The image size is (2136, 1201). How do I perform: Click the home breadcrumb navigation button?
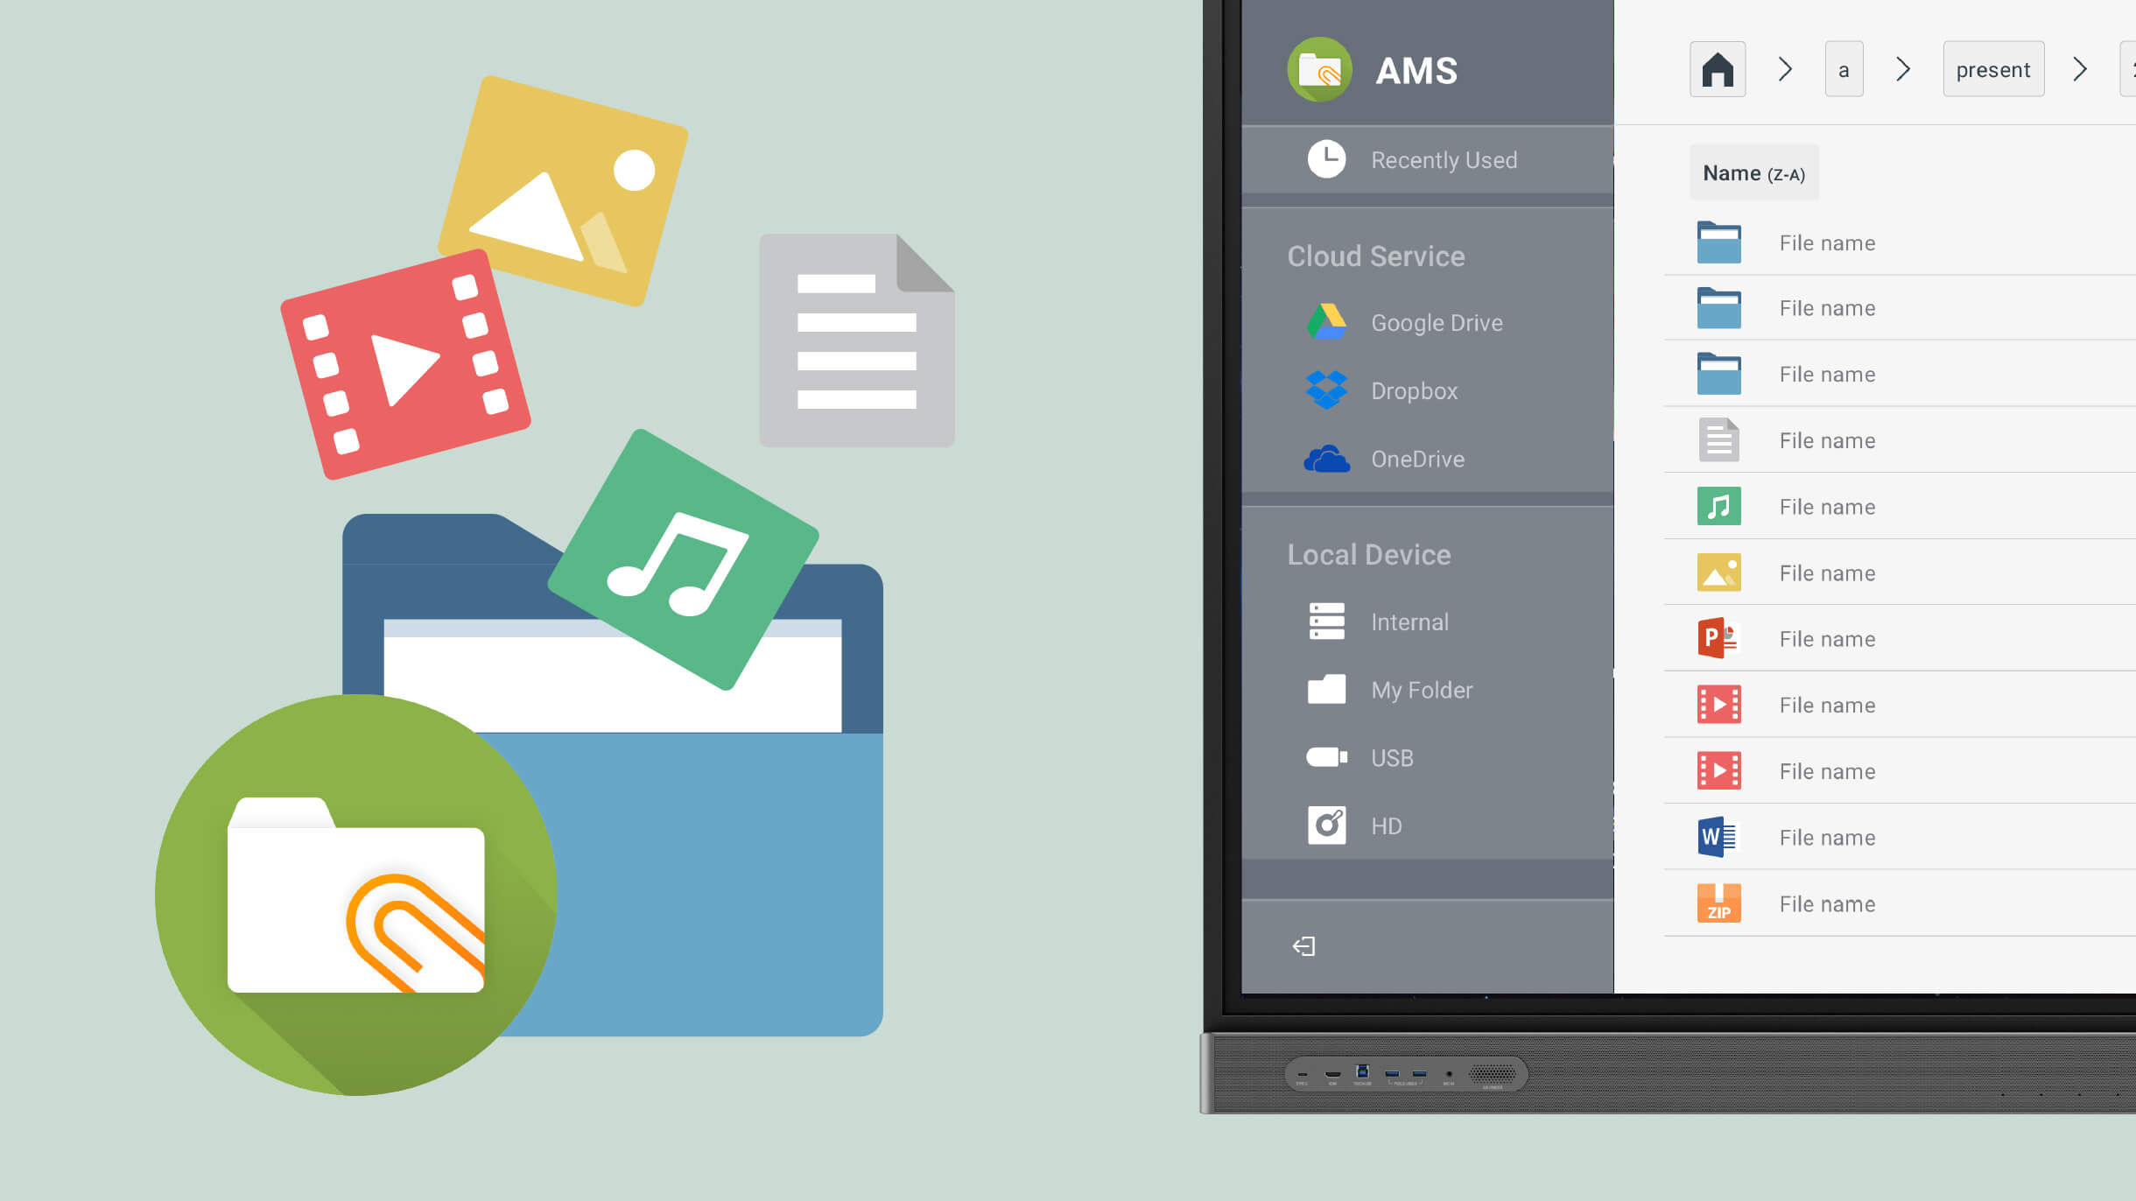tap(1717, 69)
